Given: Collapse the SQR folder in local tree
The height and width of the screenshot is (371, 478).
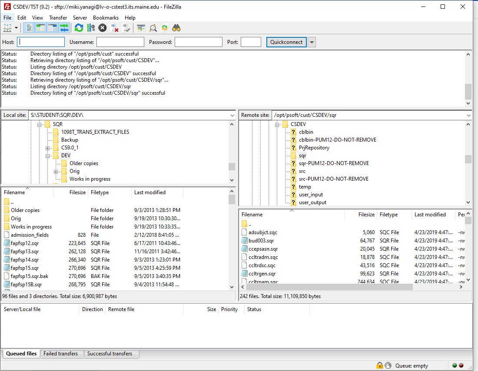Looking at the screenshot, I should click(39, 124).
